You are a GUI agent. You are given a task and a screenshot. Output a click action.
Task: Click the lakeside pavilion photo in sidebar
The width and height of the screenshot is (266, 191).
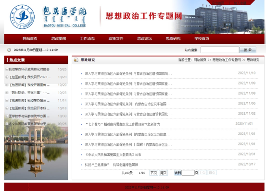click(x=36, y=149)
